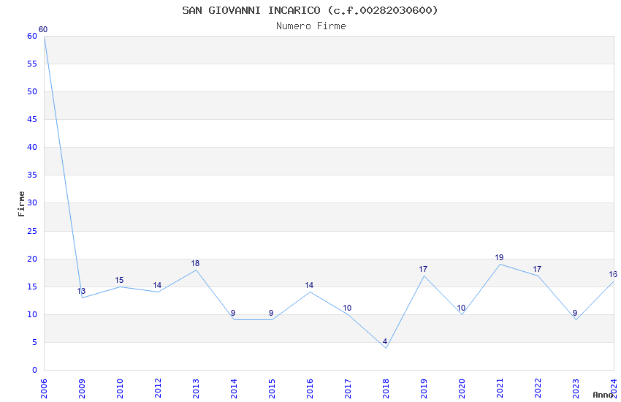The image size is (621, 402).
Task: Select the data label 15 for 2010
Action: point(119,280)
